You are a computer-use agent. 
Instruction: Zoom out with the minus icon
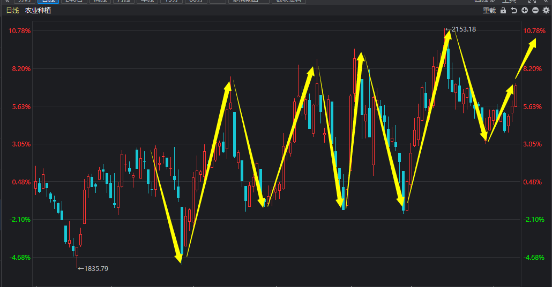tap(535, 10)
